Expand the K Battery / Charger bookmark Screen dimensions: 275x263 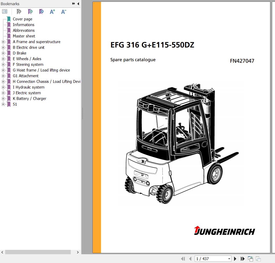3,99
